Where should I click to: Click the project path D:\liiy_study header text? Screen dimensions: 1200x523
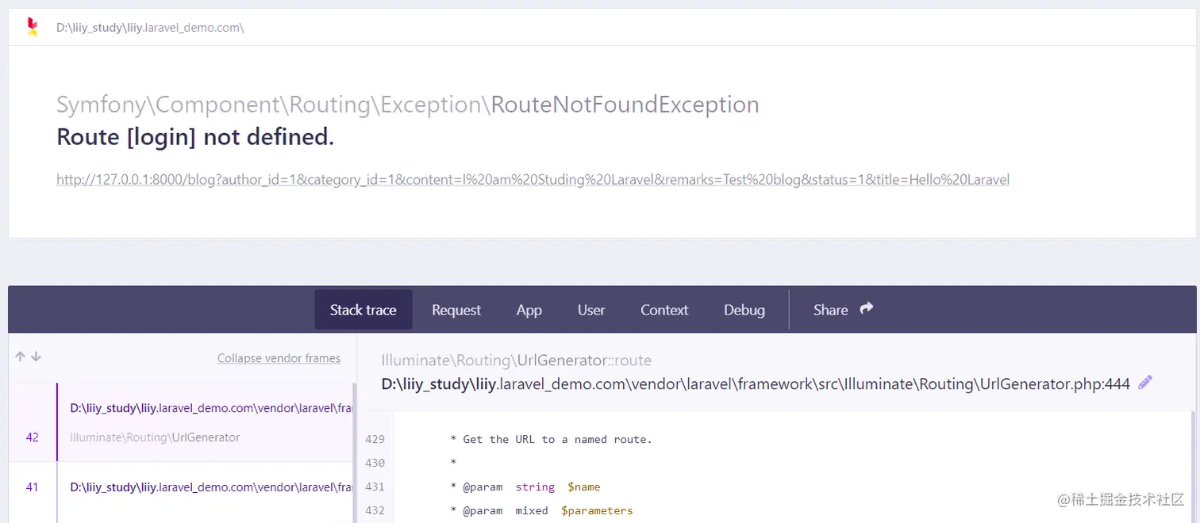click(150, 28)
